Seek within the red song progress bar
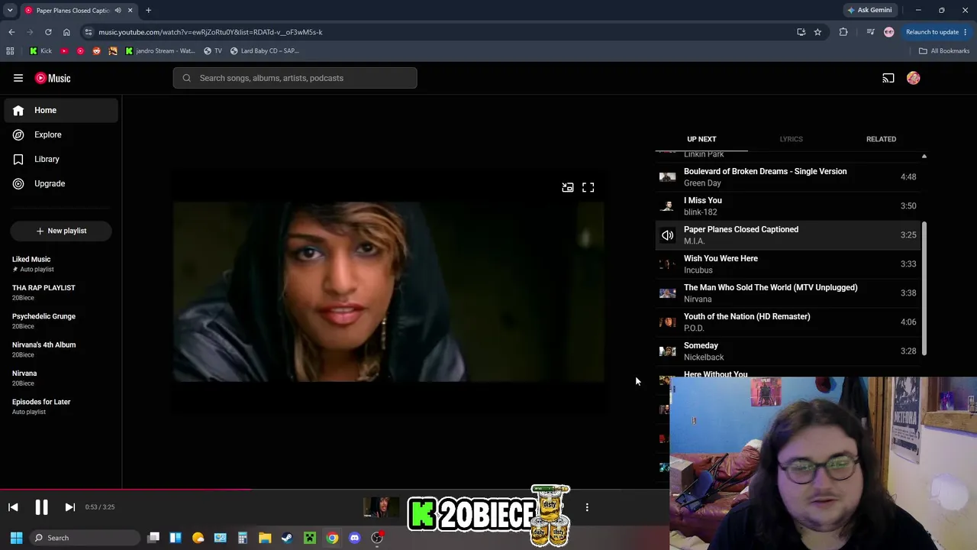The height and width of the screenshot is (550, 977). click(x=125, y=490)
